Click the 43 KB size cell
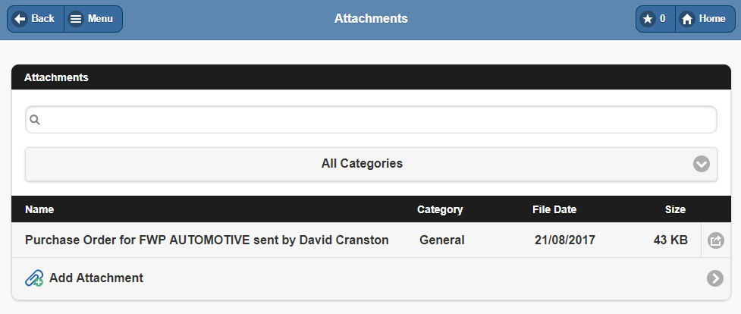The width and height of the screenshot is (741, 314). point(670,240)
